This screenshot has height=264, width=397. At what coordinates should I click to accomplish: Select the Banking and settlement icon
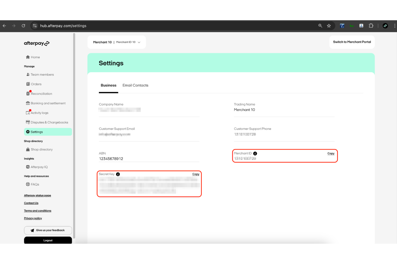coord(28,103)
